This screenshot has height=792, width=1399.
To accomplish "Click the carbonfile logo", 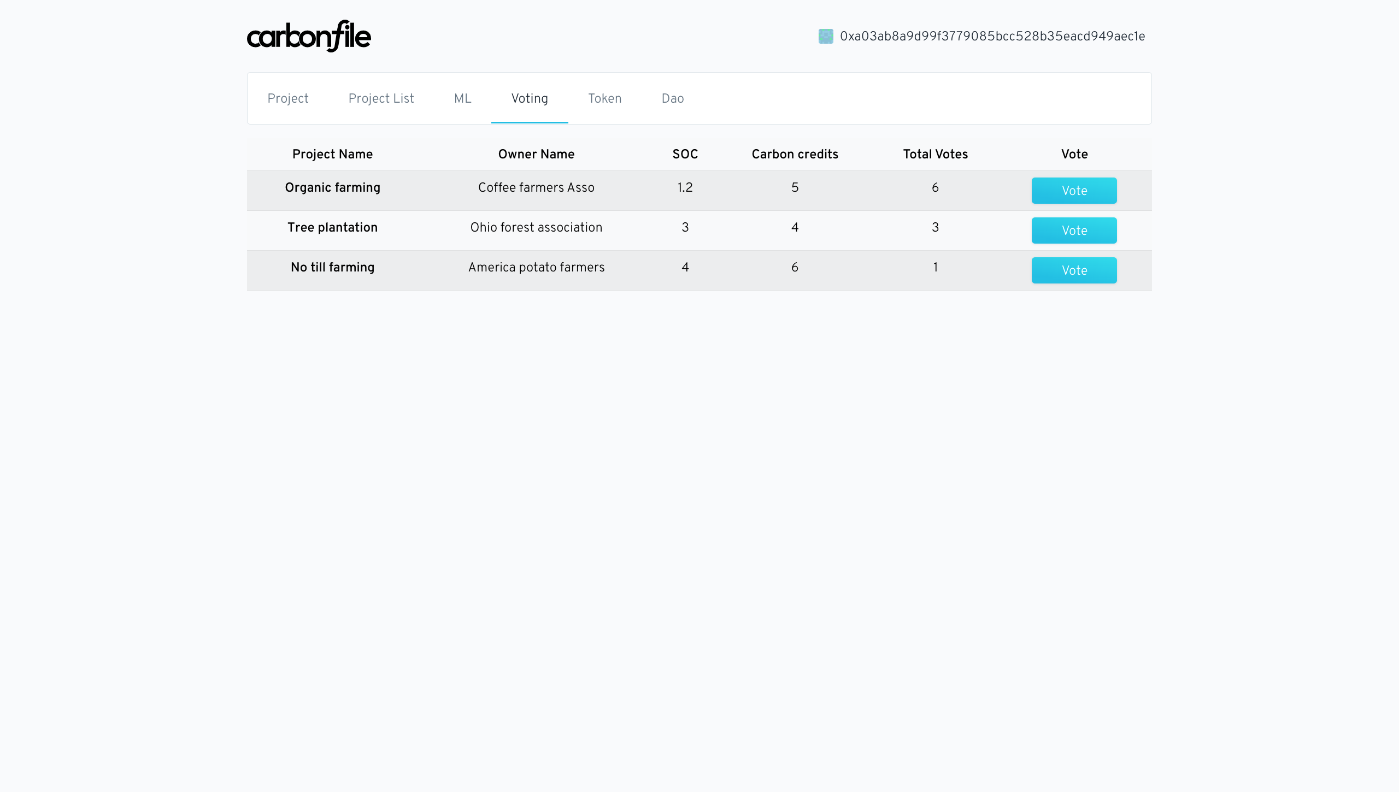I will [x=309, y=36].
